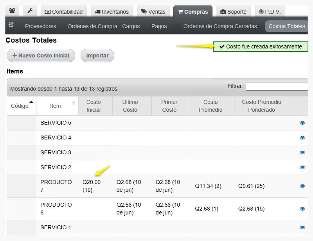Click the grid menu icon beside Proveedores
This screenshot has height=241, width=313.
pos(11,25)
